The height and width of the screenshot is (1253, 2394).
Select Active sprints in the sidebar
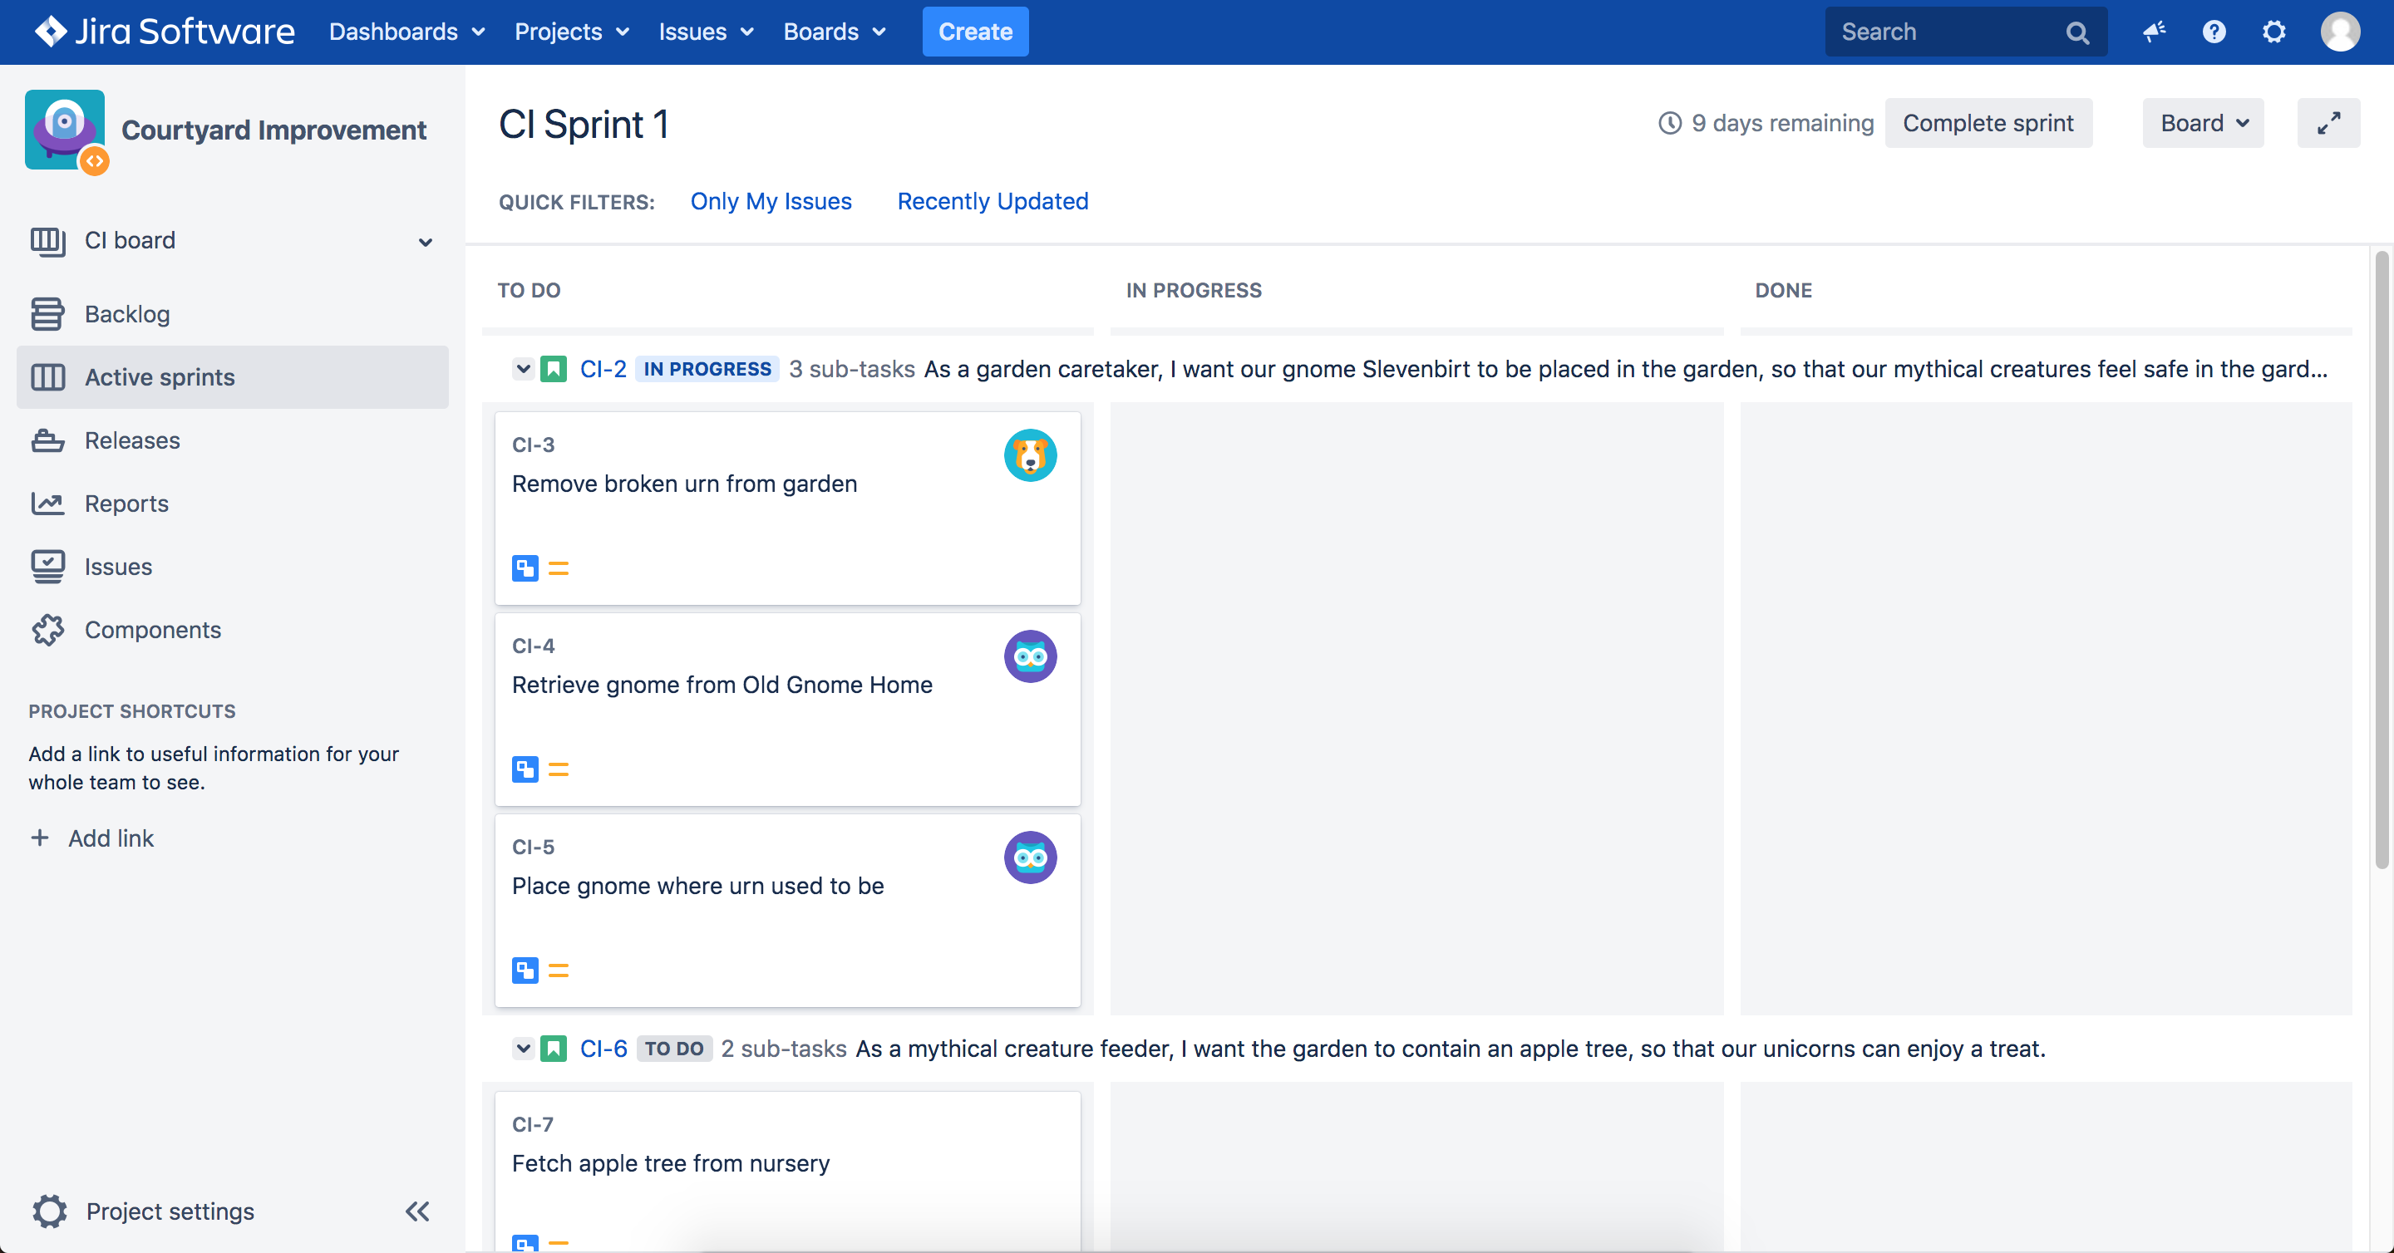(x=233, y=377)
